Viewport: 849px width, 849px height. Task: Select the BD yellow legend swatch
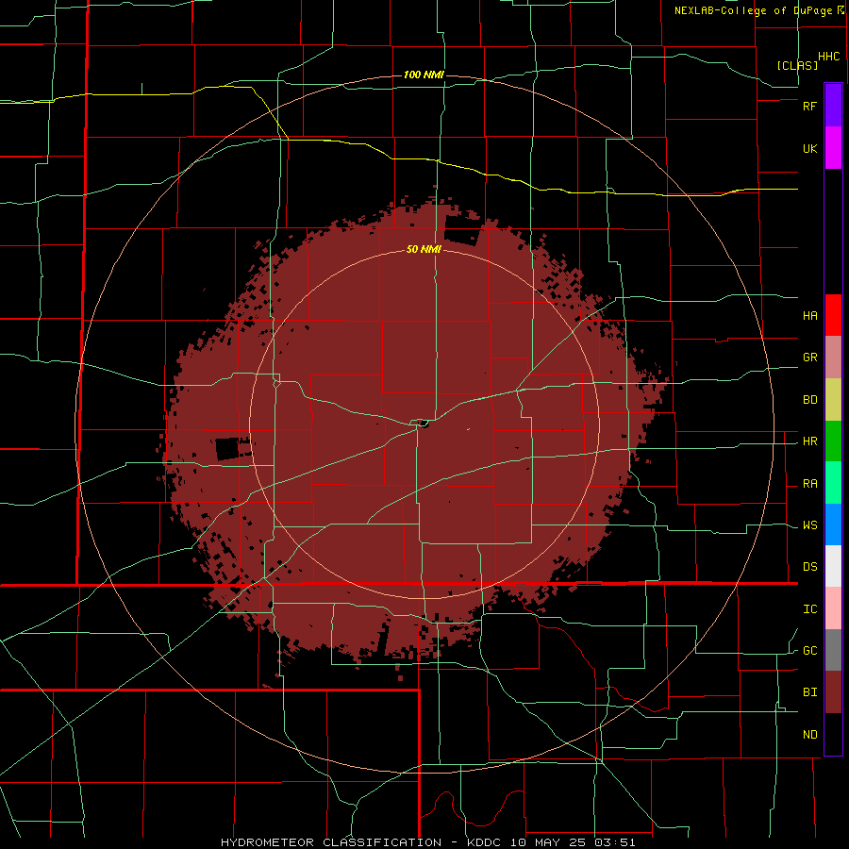[x=833, y=400]
